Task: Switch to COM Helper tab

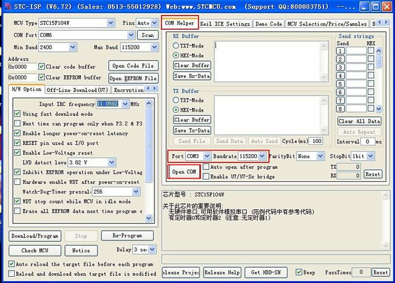Action: click(180, 23)
